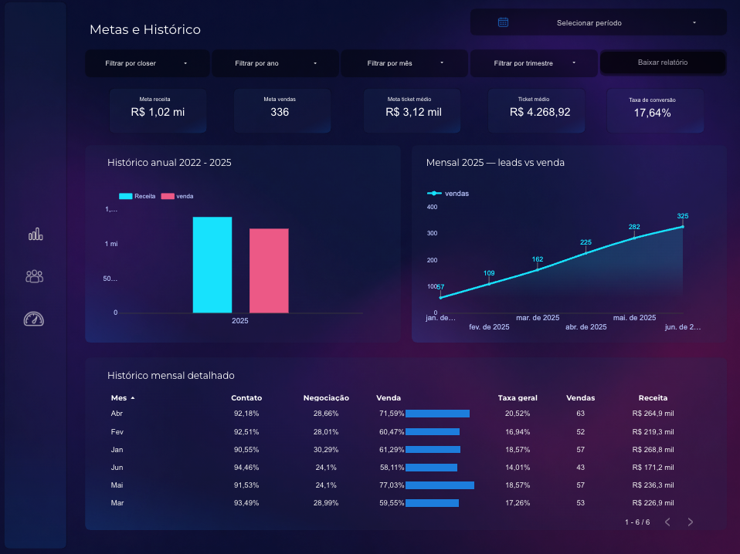740x554 pixels.
Task: Click the Receita cyan legend swatch
Action: point(126,196)
